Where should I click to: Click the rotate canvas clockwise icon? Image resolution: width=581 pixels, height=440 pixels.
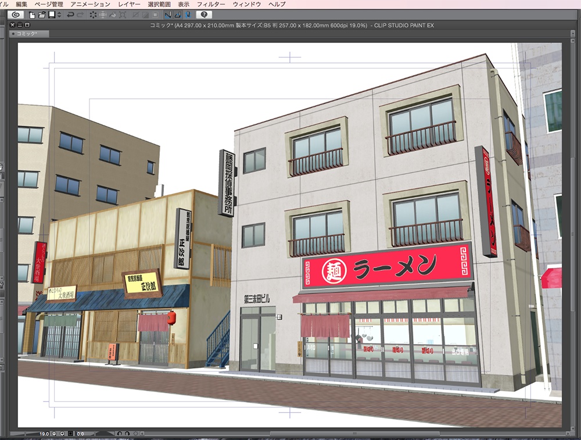pyautogui.click(x=127, y=433)
